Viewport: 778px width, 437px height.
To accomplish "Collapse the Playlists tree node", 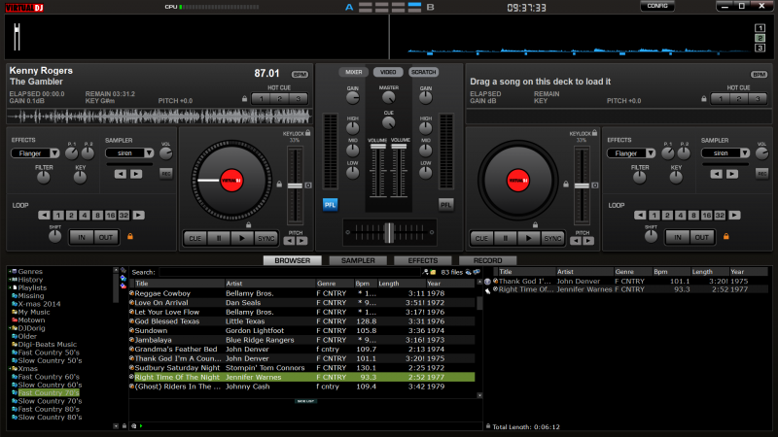I will (10, 287).
